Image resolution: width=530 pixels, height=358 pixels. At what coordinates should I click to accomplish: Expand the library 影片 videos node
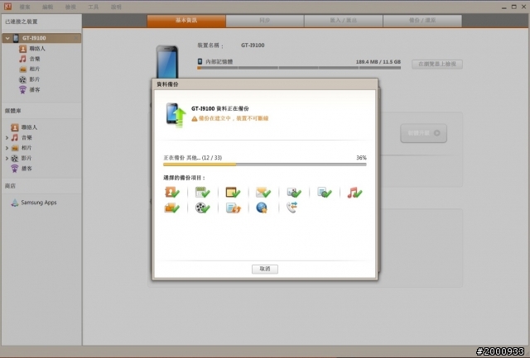click(x=7, y=158)
